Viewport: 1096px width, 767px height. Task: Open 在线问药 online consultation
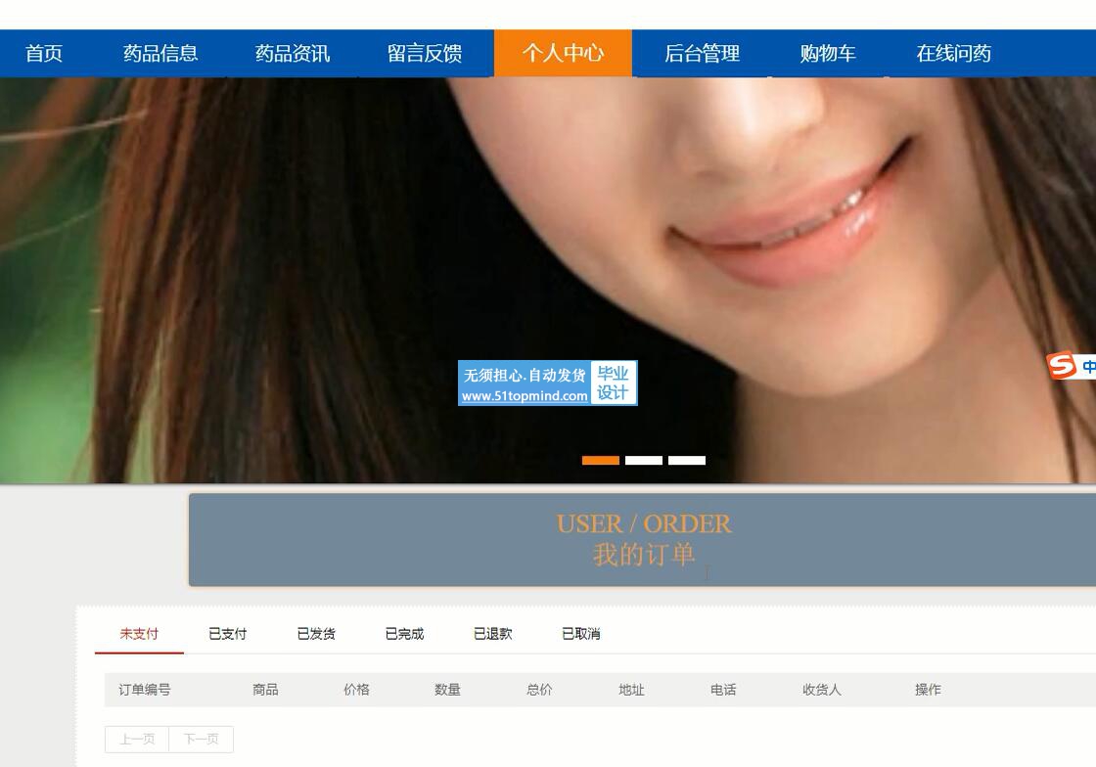pyautogui.click(x=953, y=53)
